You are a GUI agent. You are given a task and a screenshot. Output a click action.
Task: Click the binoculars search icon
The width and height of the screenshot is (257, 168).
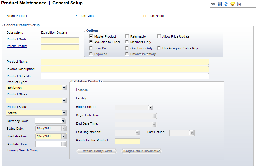213,4
